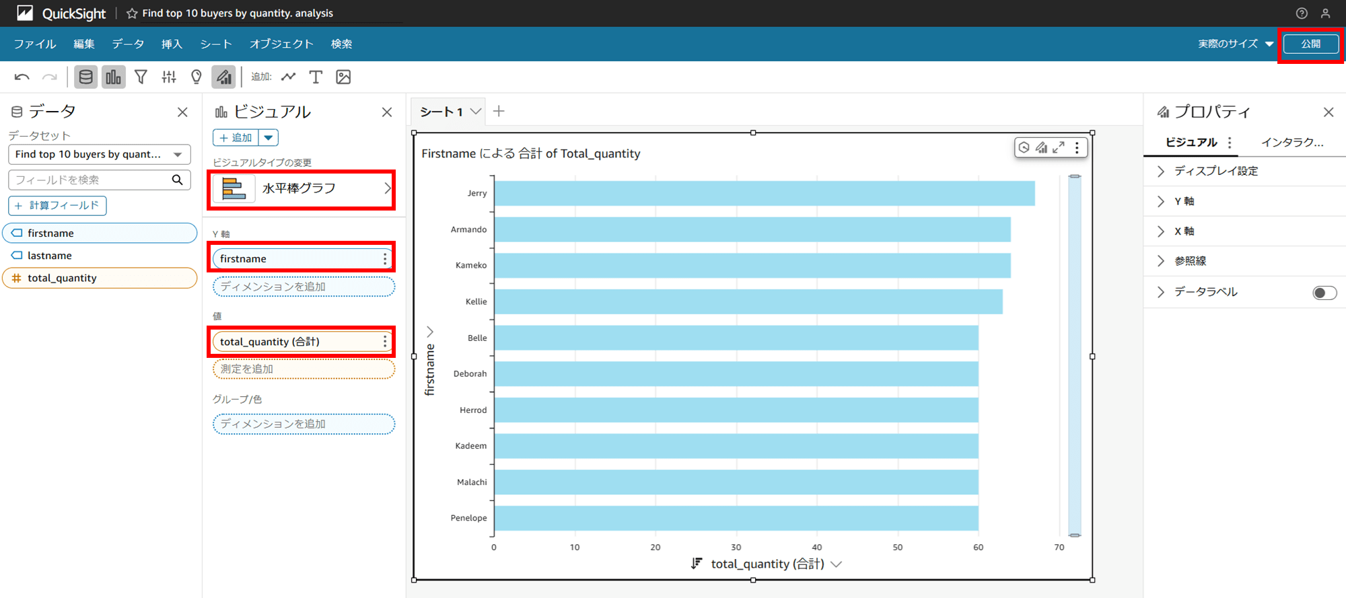Add a new sheet with plus button
The width and height of the screenshot is (1346, 598).
[x=499, y=112]
